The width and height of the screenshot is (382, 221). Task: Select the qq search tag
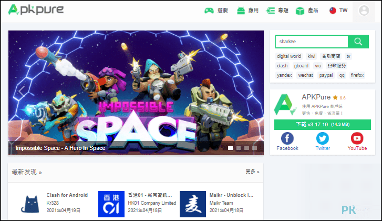tap(342, 75)
